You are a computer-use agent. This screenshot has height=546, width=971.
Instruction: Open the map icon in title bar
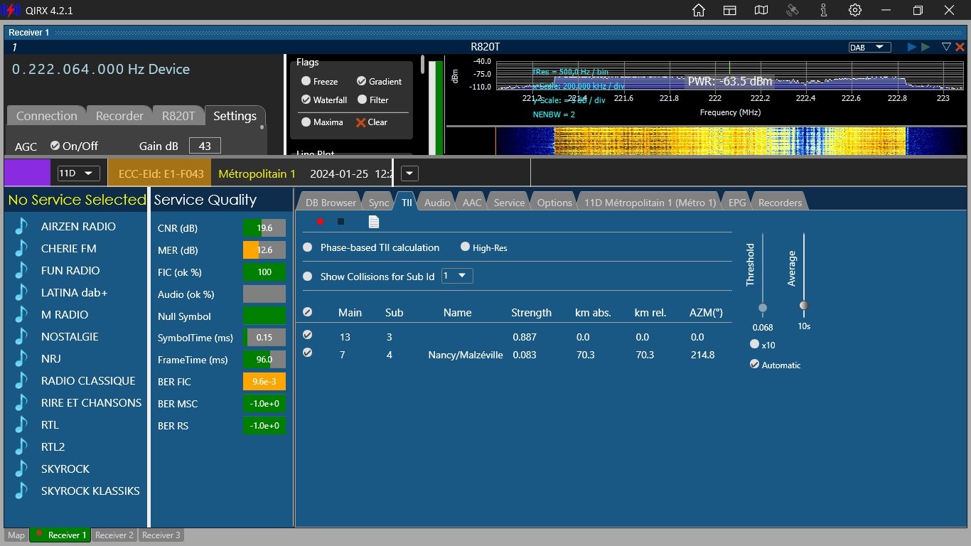[x=761, y=11]
